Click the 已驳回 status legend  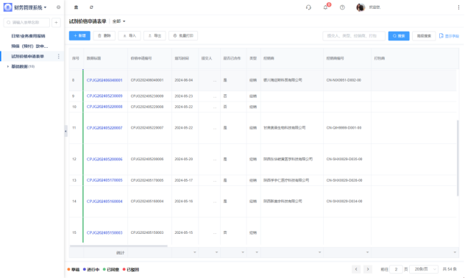[x=131, y=269]
